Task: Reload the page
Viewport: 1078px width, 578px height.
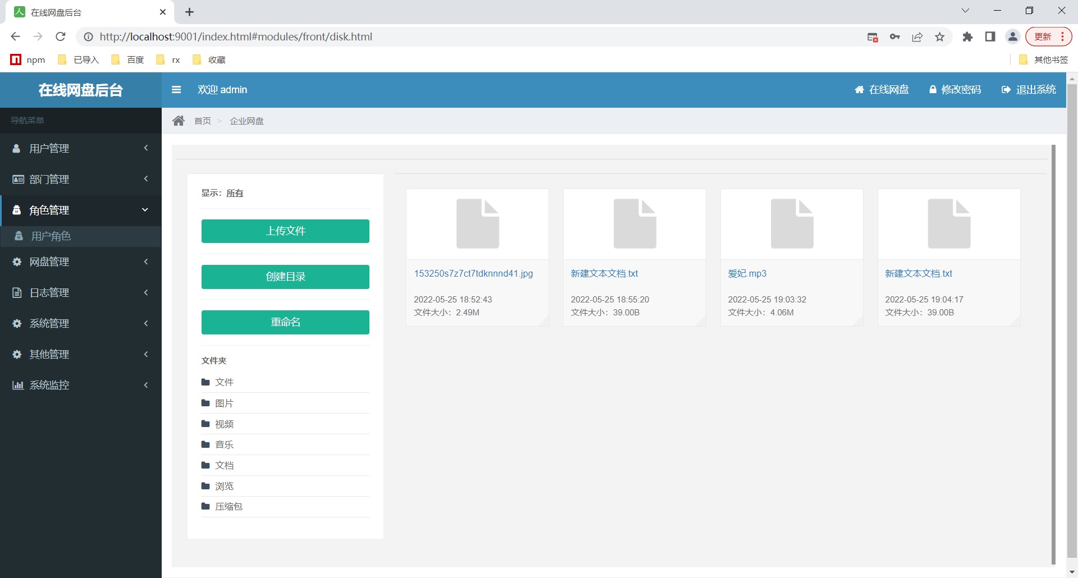Action: click(x=61, y=37)
